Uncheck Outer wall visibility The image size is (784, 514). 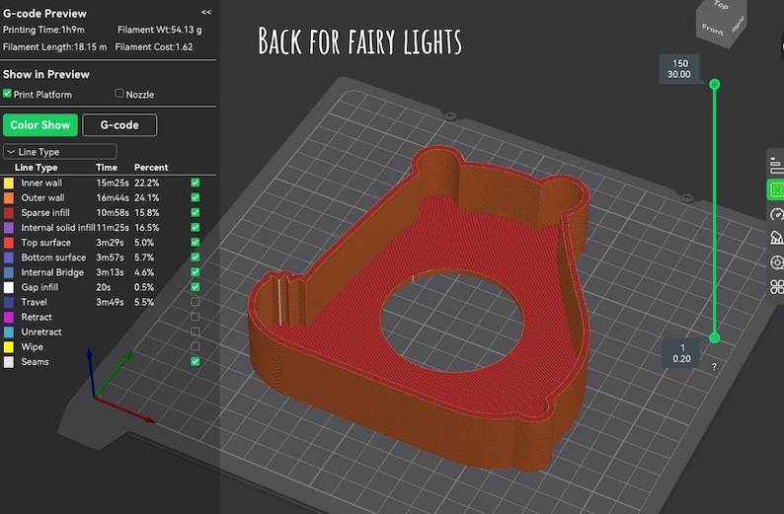195,198
